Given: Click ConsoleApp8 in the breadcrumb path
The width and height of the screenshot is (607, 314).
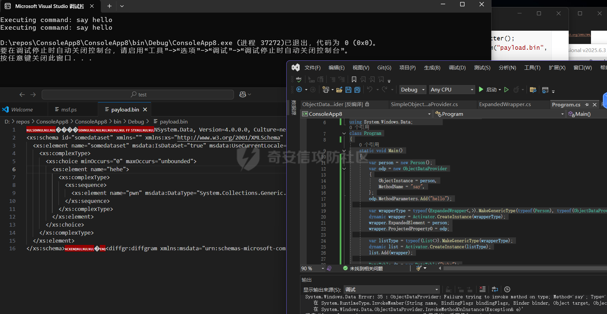Looking at the screenshot, I should pyautogui.click(x=52, y=122).
